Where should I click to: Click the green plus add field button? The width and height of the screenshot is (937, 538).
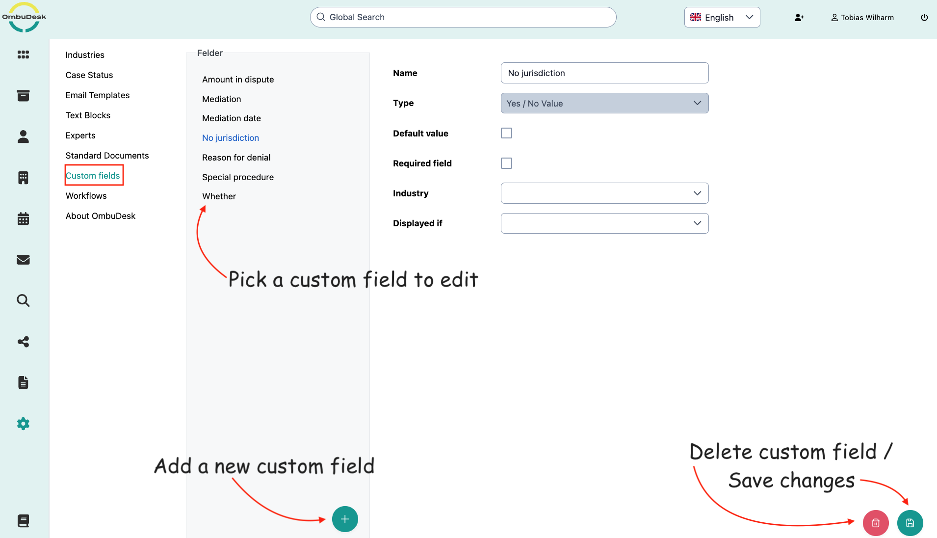point(345,519)
